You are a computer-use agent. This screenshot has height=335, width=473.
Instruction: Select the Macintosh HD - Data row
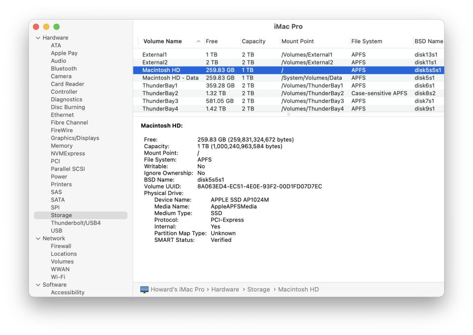(170, 78)
